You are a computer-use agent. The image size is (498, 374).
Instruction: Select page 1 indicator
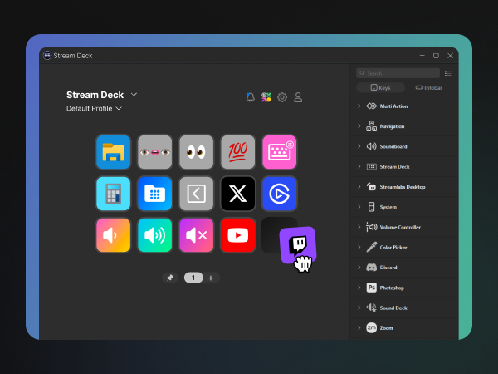(193, 278)
